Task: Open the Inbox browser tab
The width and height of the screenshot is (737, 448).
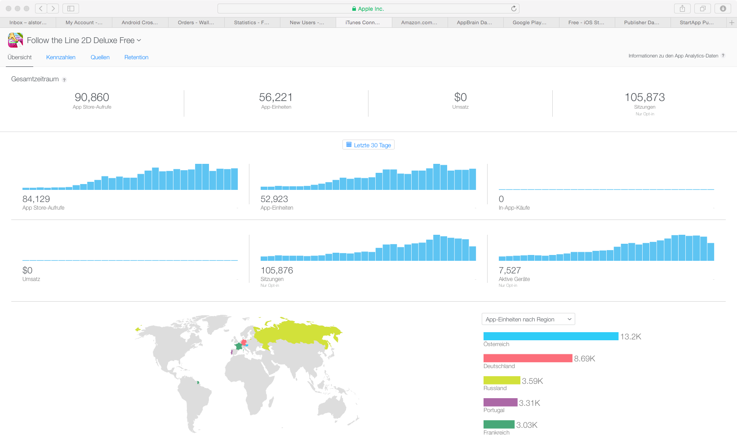Action: tap(28, 22)
